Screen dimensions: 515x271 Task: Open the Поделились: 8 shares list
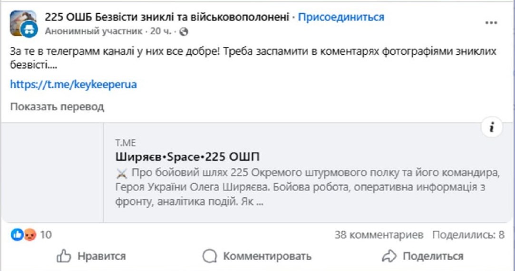468,234
